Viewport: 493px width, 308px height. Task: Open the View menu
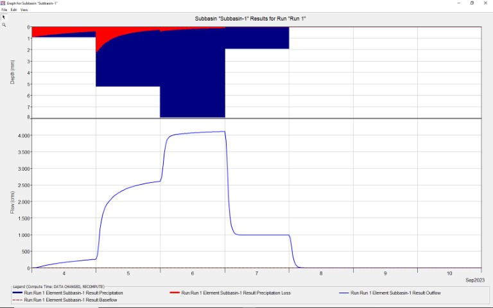pyautogui.click(x=24, y=10)
